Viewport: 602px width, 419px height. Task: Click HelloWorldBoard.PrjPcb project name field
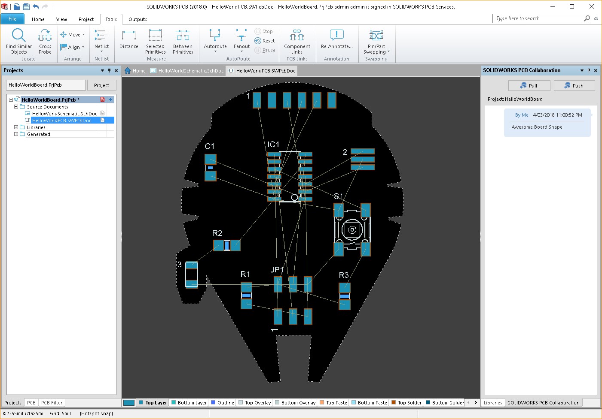click(x=46, y=85)
